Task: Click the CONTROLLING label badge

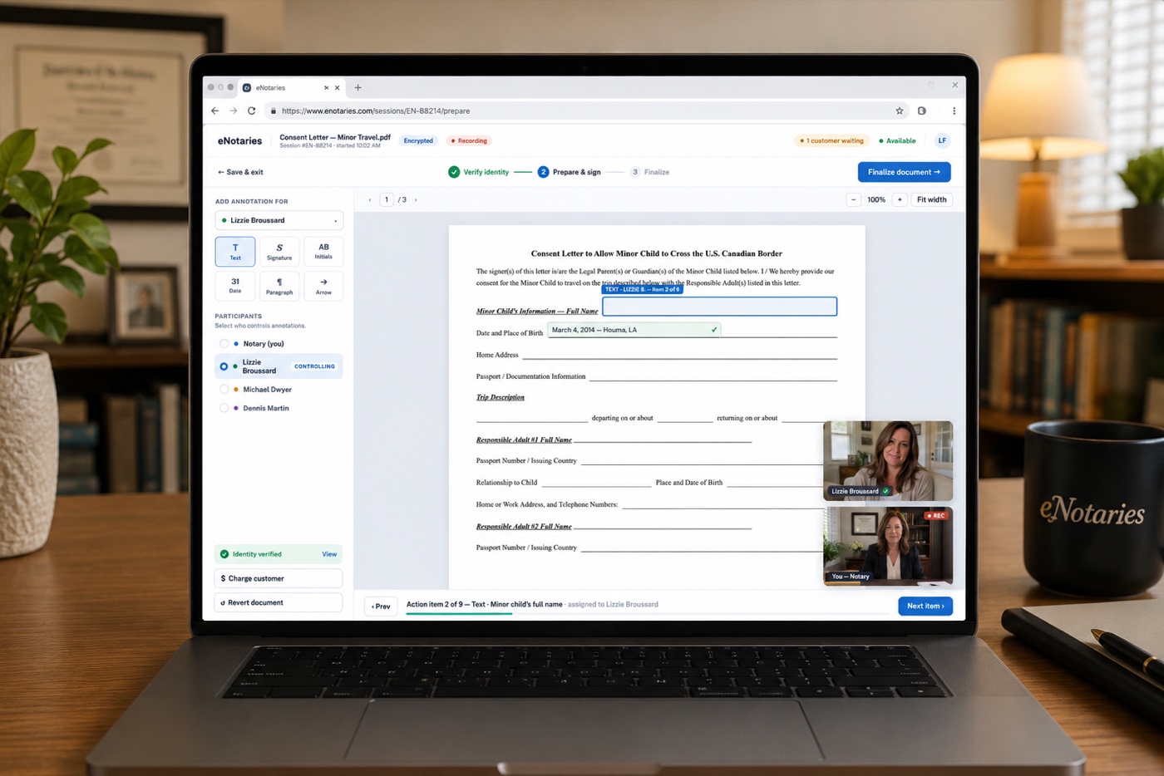Action: point(314,366)
